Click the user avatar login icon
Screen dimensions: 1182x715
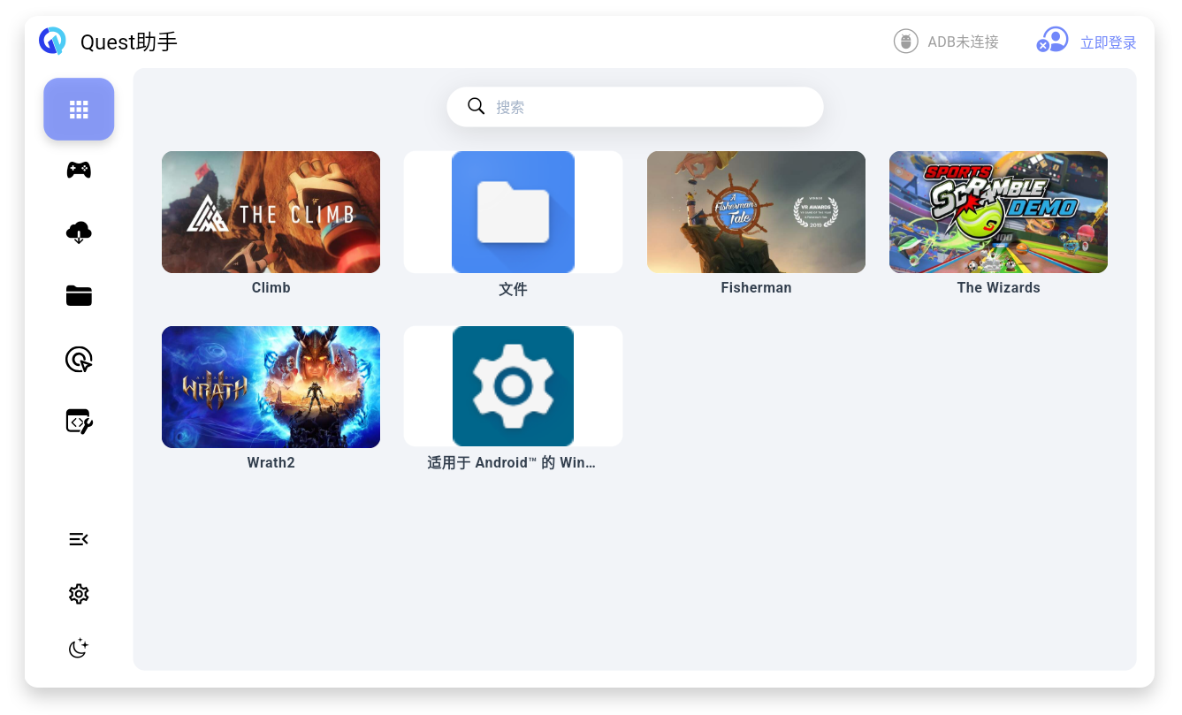click(1052, 41)
